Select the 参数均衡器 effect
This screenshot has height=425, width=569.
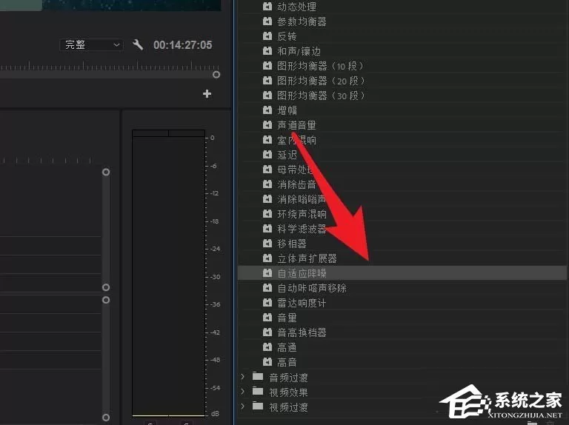pyautogui.click(x=302, y=21)
